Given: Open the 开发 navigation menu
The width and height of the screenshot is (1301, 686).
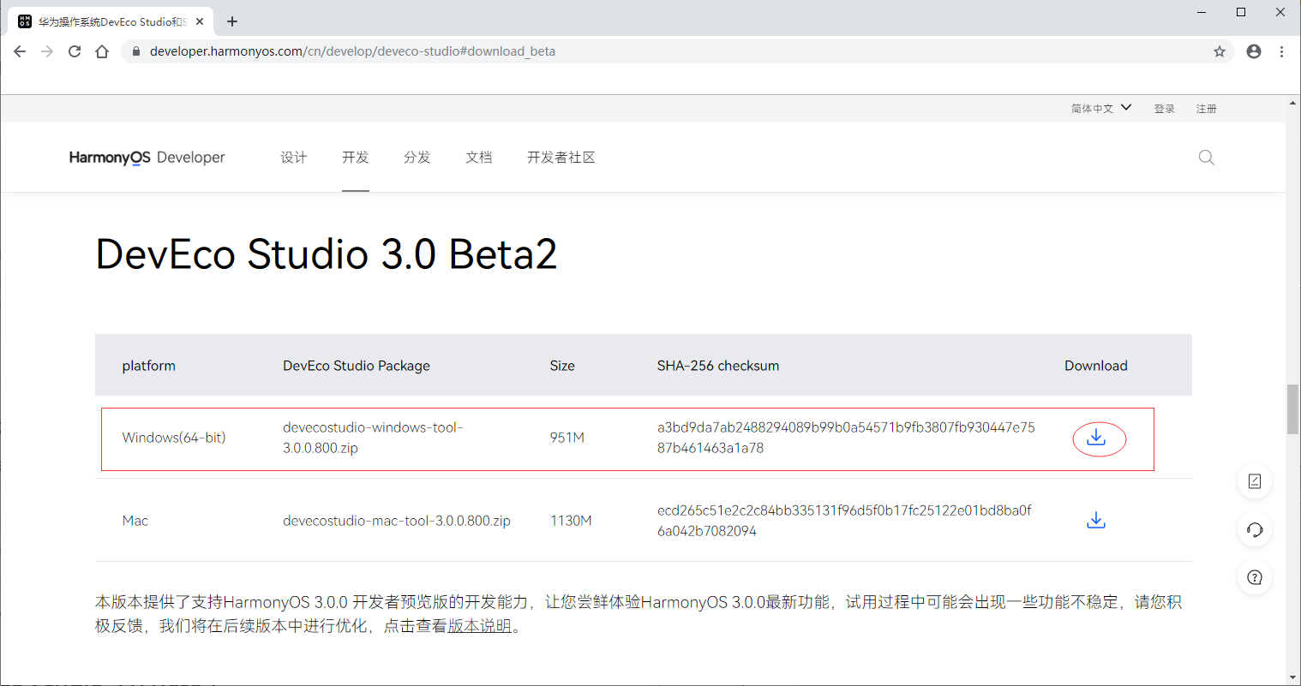Looking at the screenshot, I should click(x=356, y=158).
